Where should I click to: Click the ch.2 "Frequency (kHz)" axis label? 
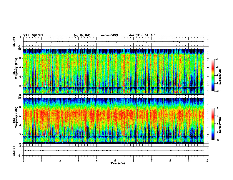coord(16,117)
